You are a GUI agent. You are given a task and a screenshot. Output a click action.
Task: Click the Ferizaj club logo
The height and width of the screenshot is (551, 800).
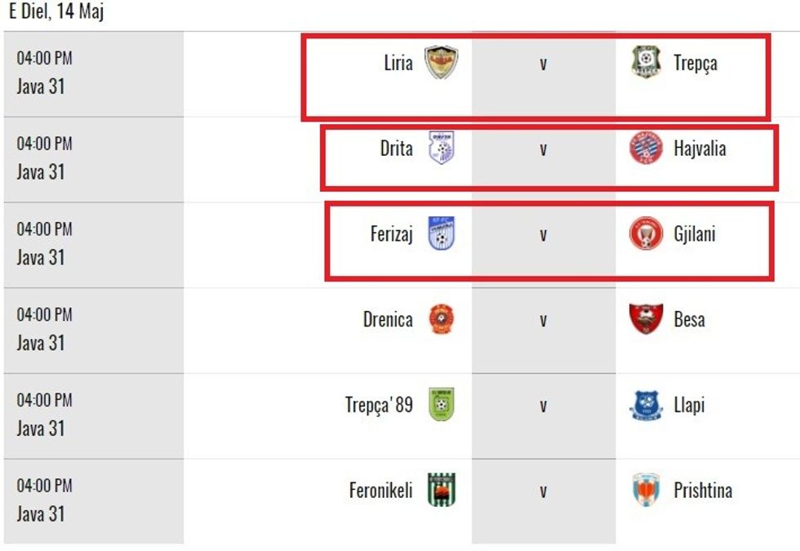pyautogui.click(x=442, y=234)
